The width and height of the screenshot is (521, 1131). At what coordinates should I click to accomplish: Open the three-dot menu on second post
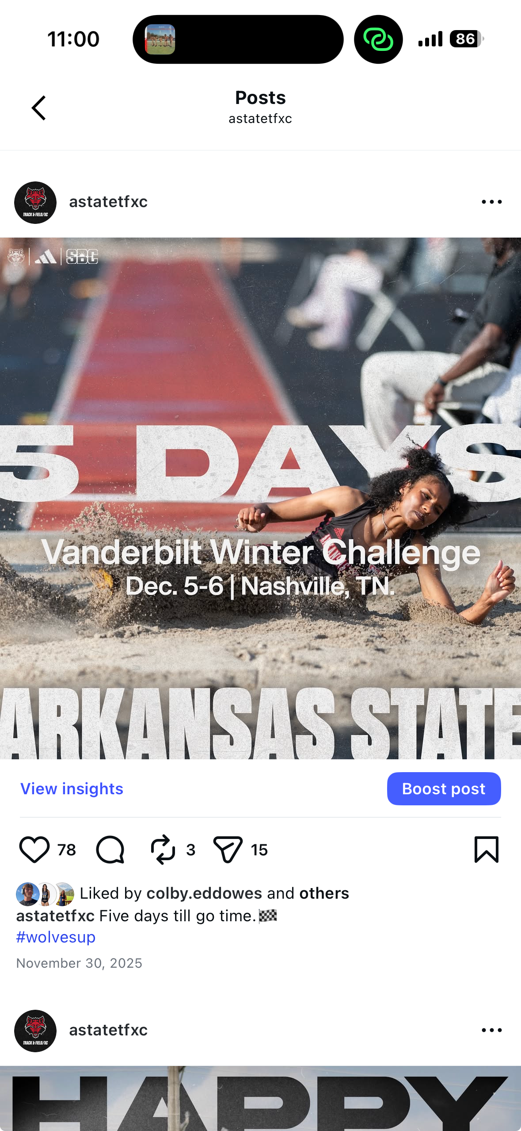tap(492, 1030)
